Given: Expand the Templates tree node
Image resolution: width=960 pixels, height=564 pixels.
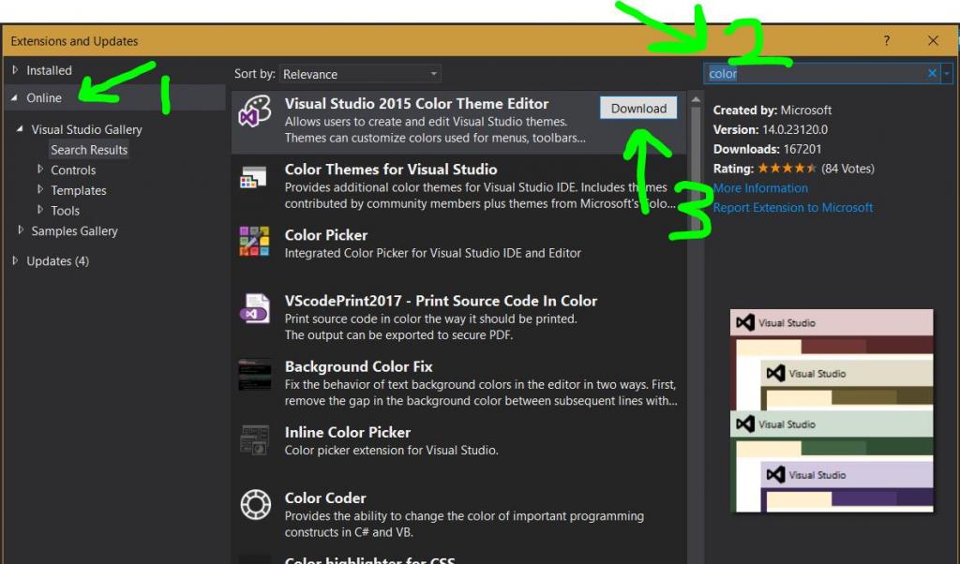Looking at the screenshot, I should (x=42, y=190).
